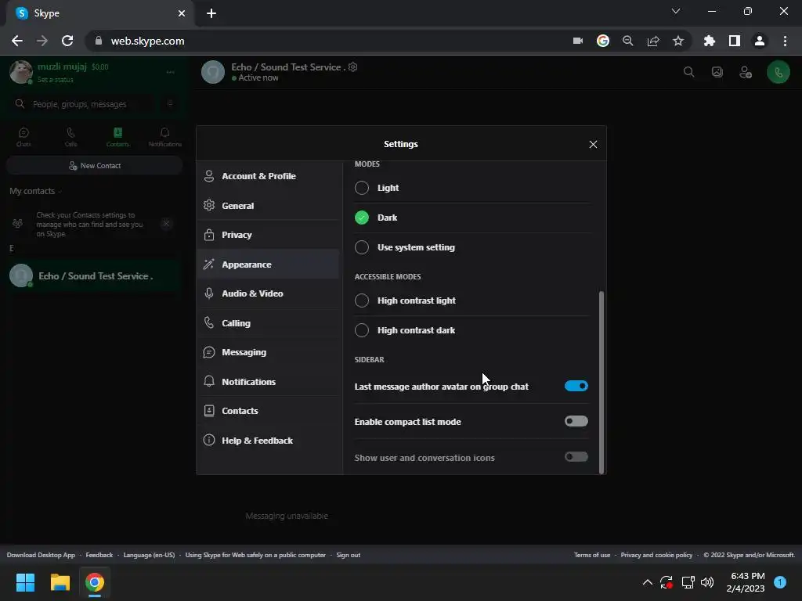Open Help & Feedback section
The width and height of the screenshot is (802, 601).
pyautogui.click(x=268, y=441)
